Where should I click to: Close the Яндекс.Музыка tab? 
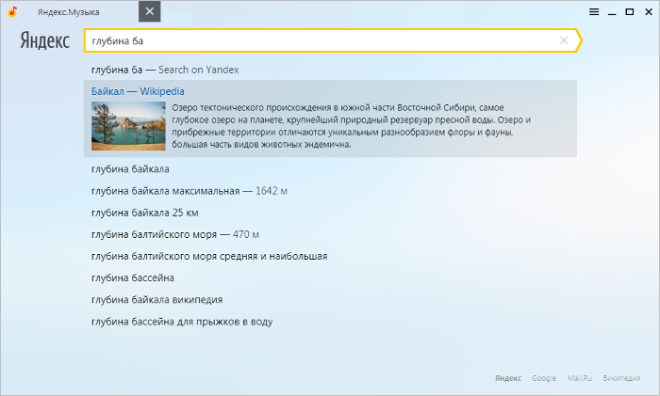tap(149, 11)
